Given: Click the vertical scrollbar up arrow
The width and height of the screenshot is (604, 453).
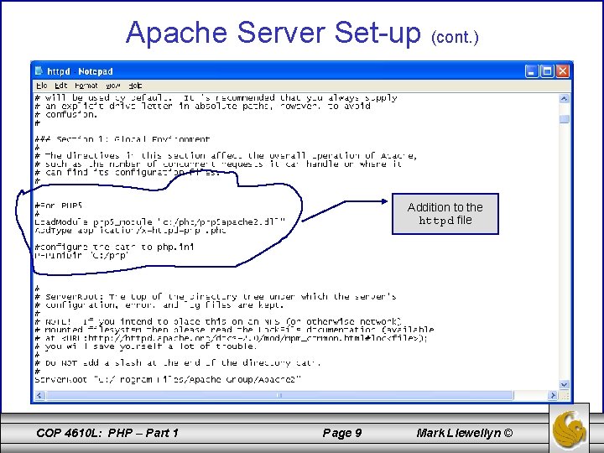Looking at the screenshot, I should pyautogui.click(x=564, y=99).
